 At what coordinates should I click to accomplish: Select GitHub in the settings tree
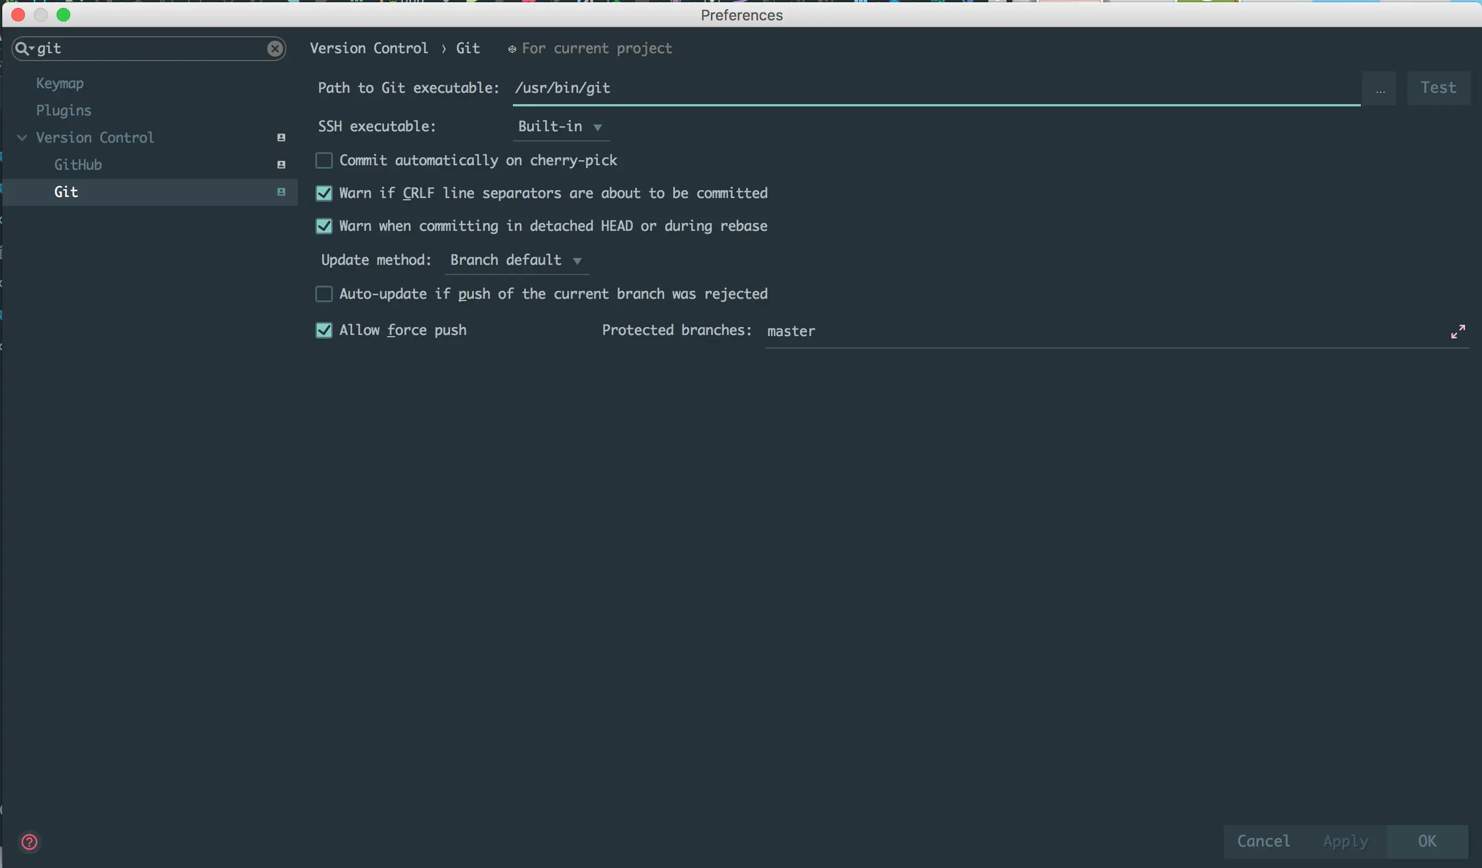[x=78, y=165]
